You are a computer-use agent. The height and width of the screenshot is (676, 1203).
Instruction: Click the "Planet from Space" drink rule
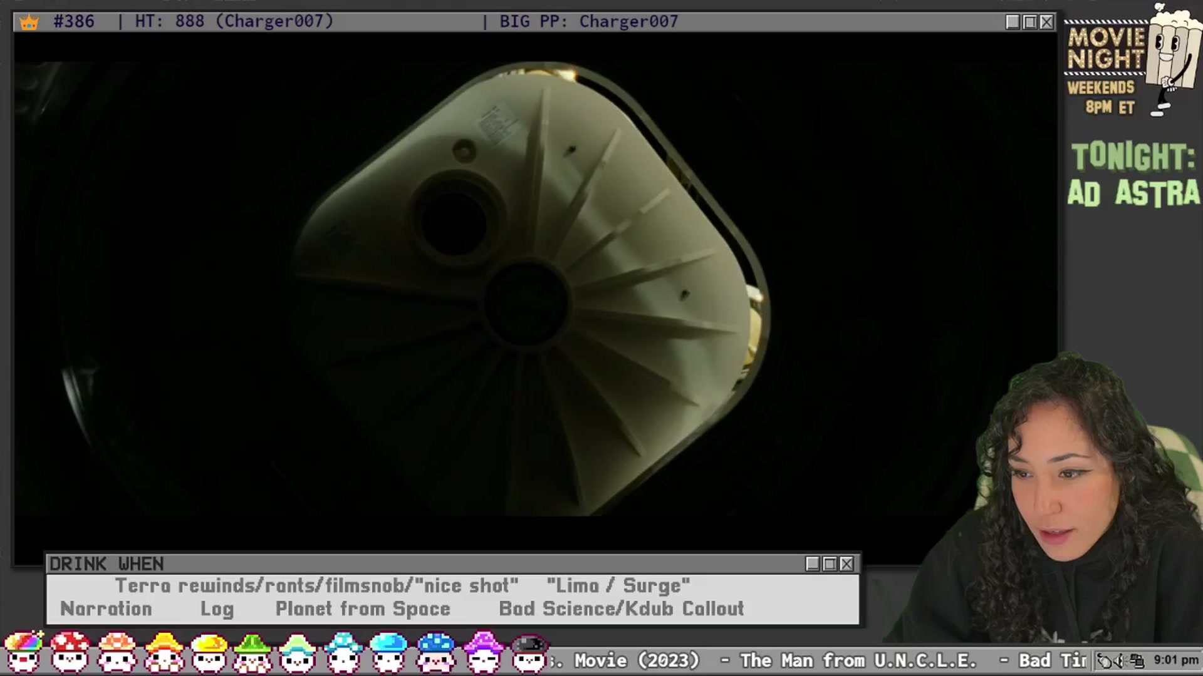tap(363, 609)
